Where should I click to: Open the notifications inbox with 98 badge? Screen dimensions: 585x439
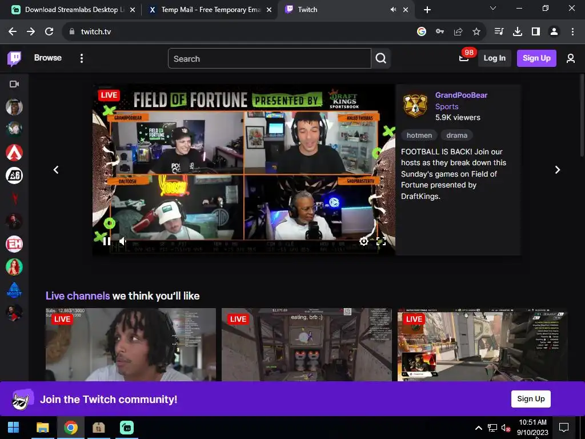(464, 58)
